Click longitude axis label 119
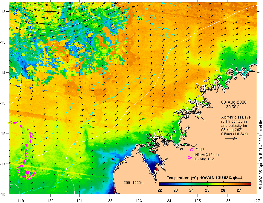Viewport: 263px width, 203px height. [x=21, y=201]
